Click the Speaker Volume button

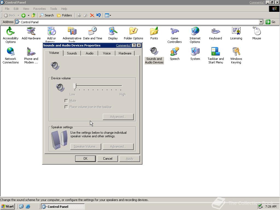(86, 147)
